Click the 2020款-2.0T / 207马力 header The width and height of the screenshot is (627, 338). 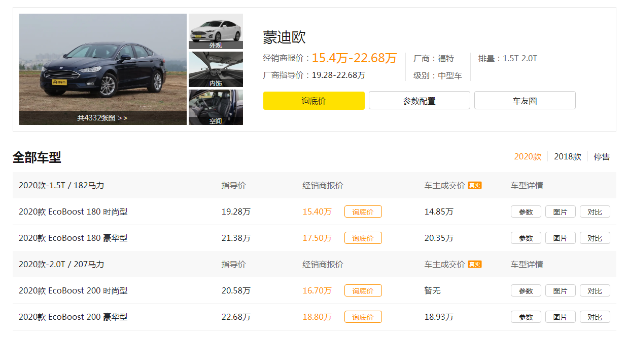61,264
